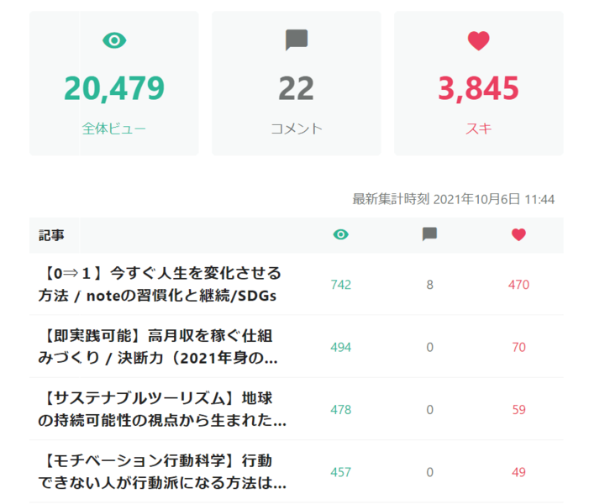The image size is (589, 504).
Task: Click the 記事 column header
Action: 51,235
